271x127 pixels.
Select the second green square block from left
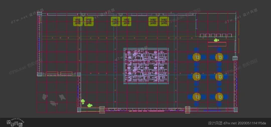pos(89,21)
